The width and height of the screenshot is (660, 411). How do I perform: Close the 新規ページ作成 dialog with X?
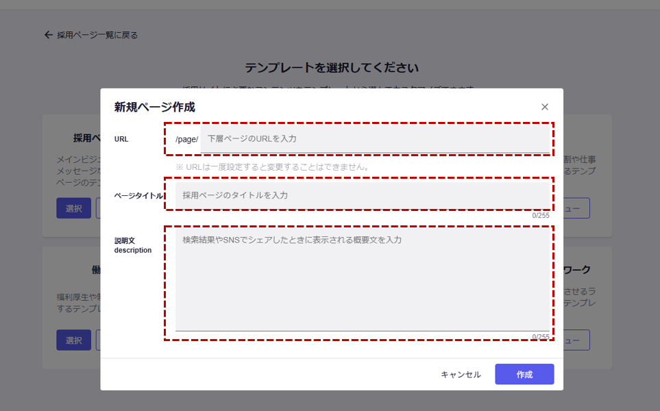[545, 107]
